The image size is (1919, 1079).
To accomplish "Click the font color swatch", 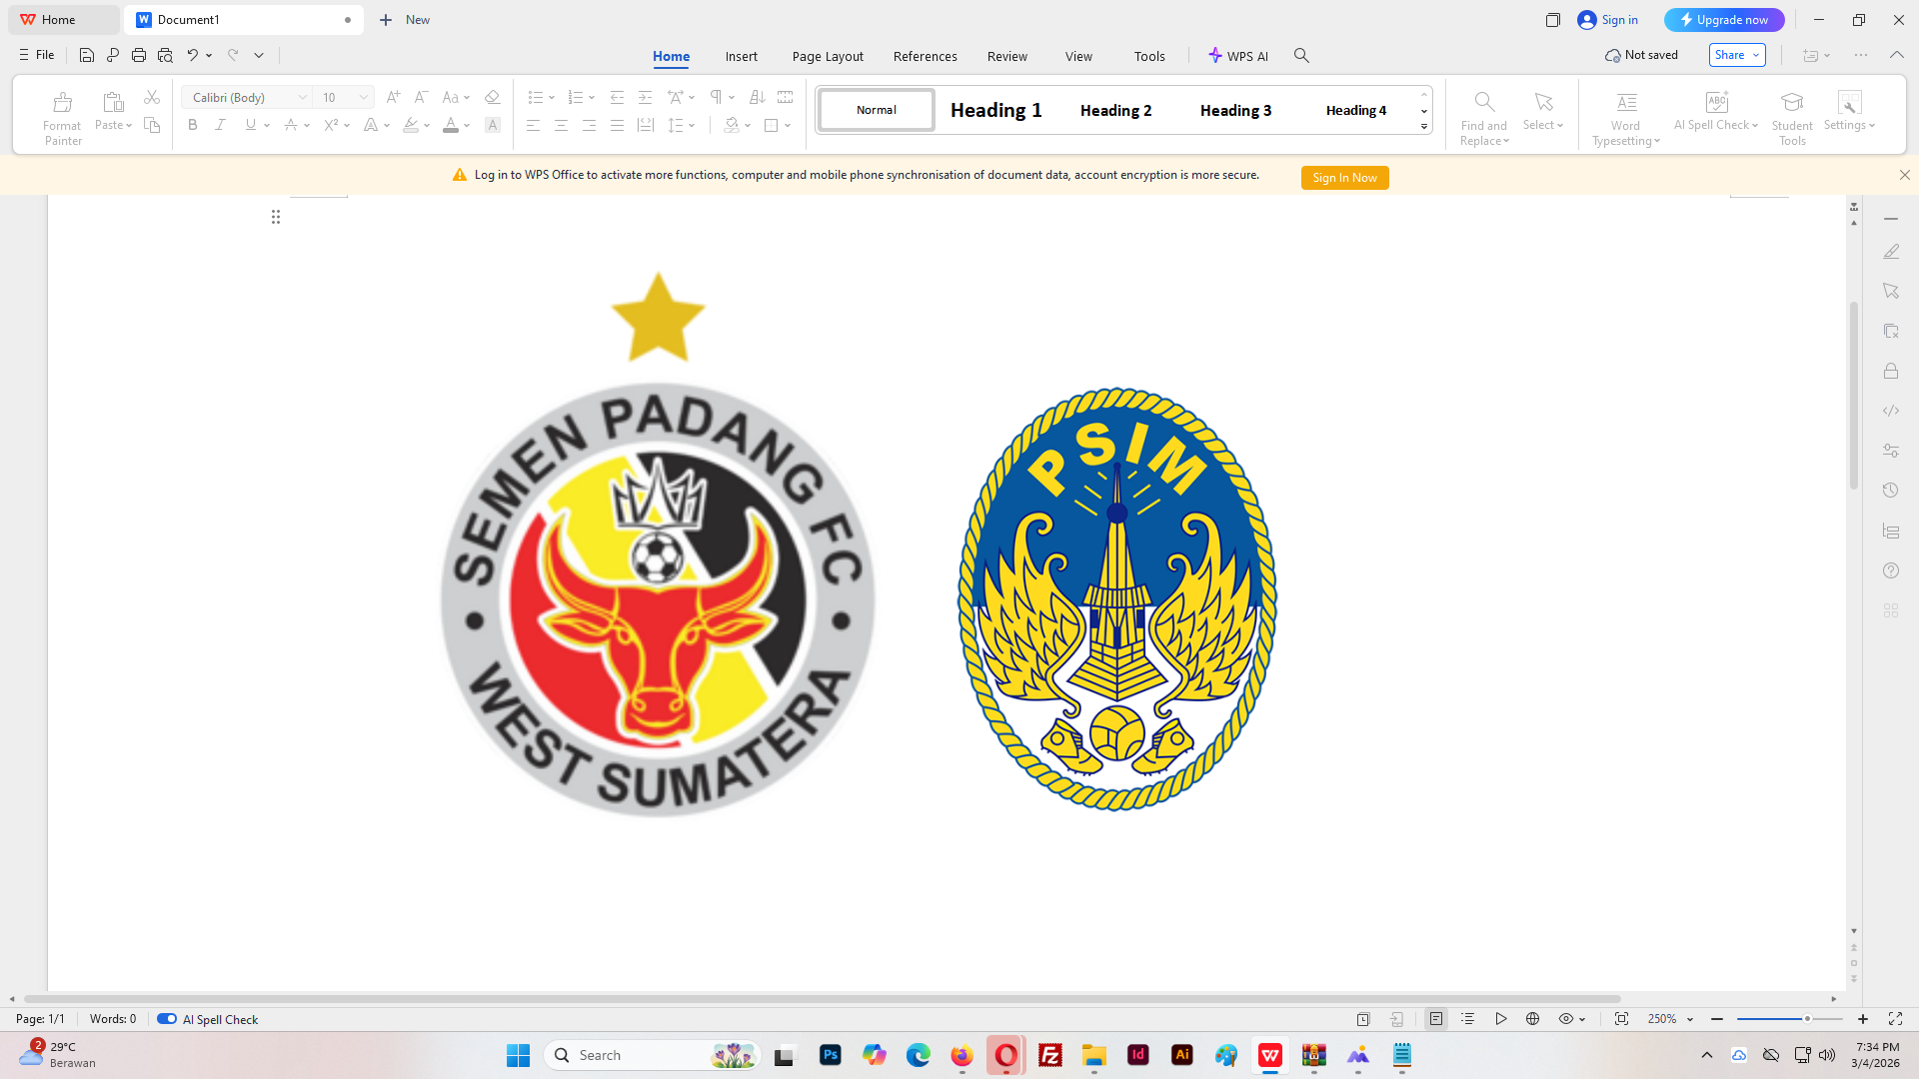I will [x=451, y=125].
